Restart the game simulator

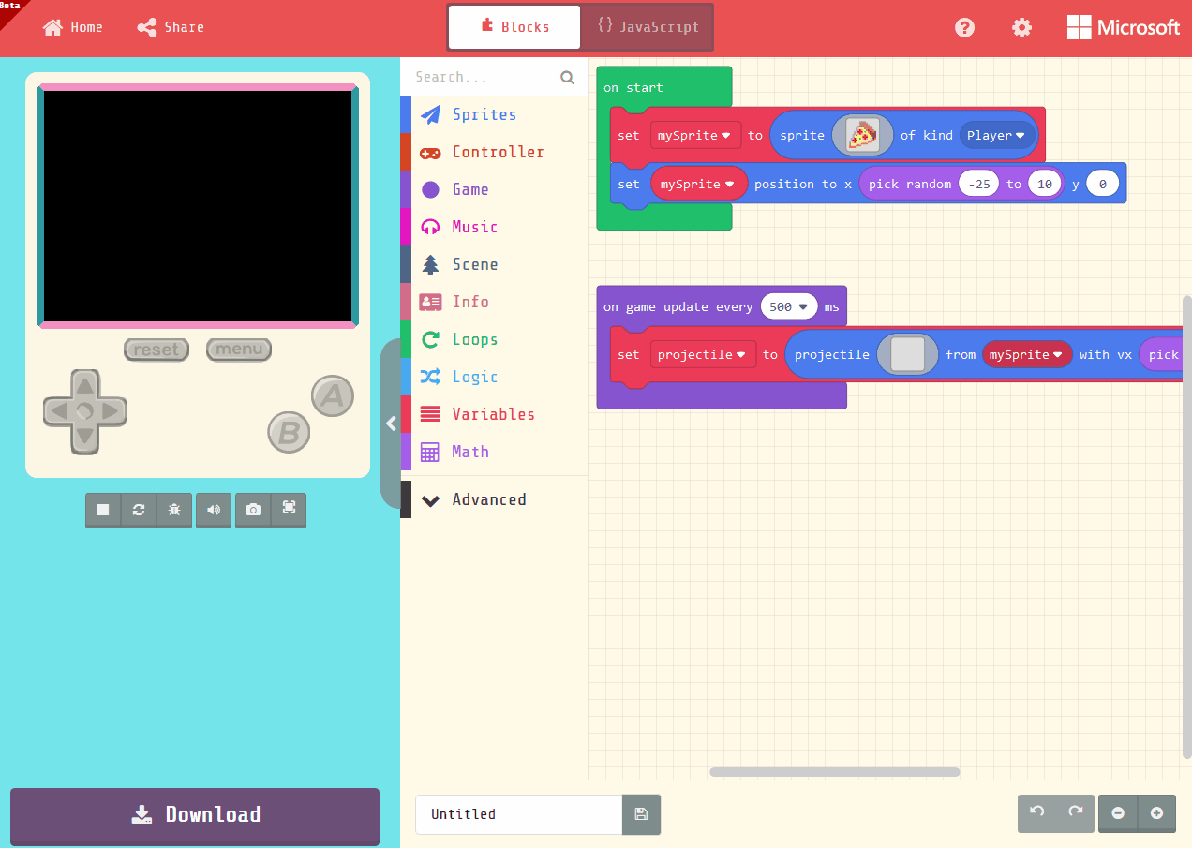click(x=139, y=510)
